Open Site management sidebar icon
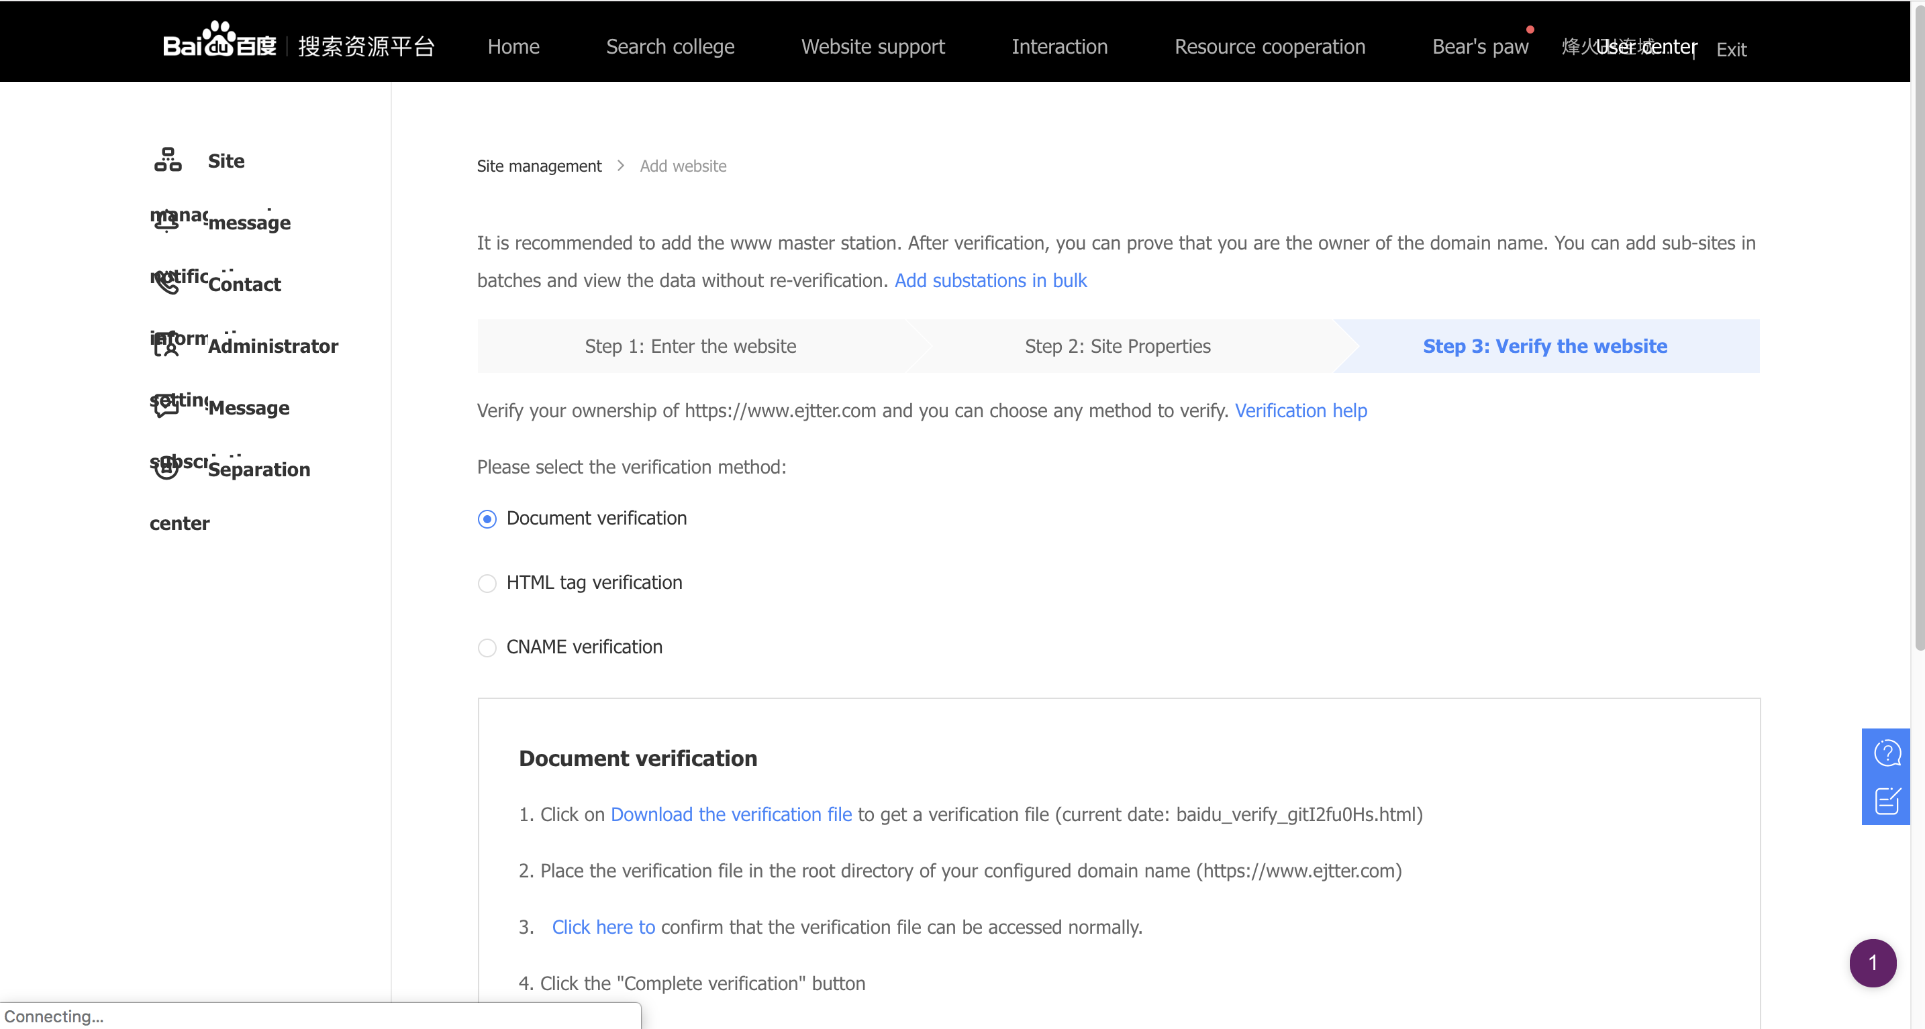The height and width of the screenshot is (1029, 1925). pyautogui.click(x=167, y=160)
